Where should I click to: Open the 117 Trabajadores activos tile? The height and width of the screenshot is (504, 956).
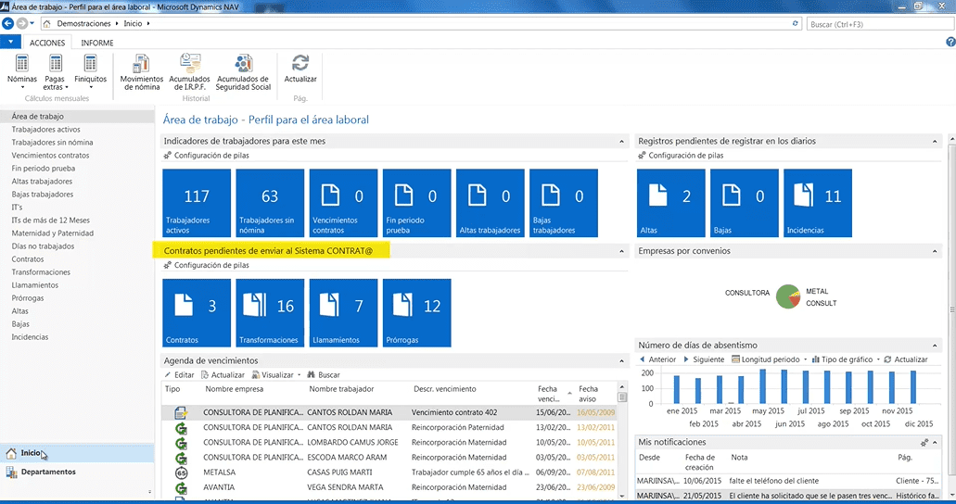coord(197,203)
